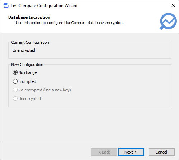Viewport: 179px width, 160px height.
Task: Click the Cancel button
Action: pos(161,152)
